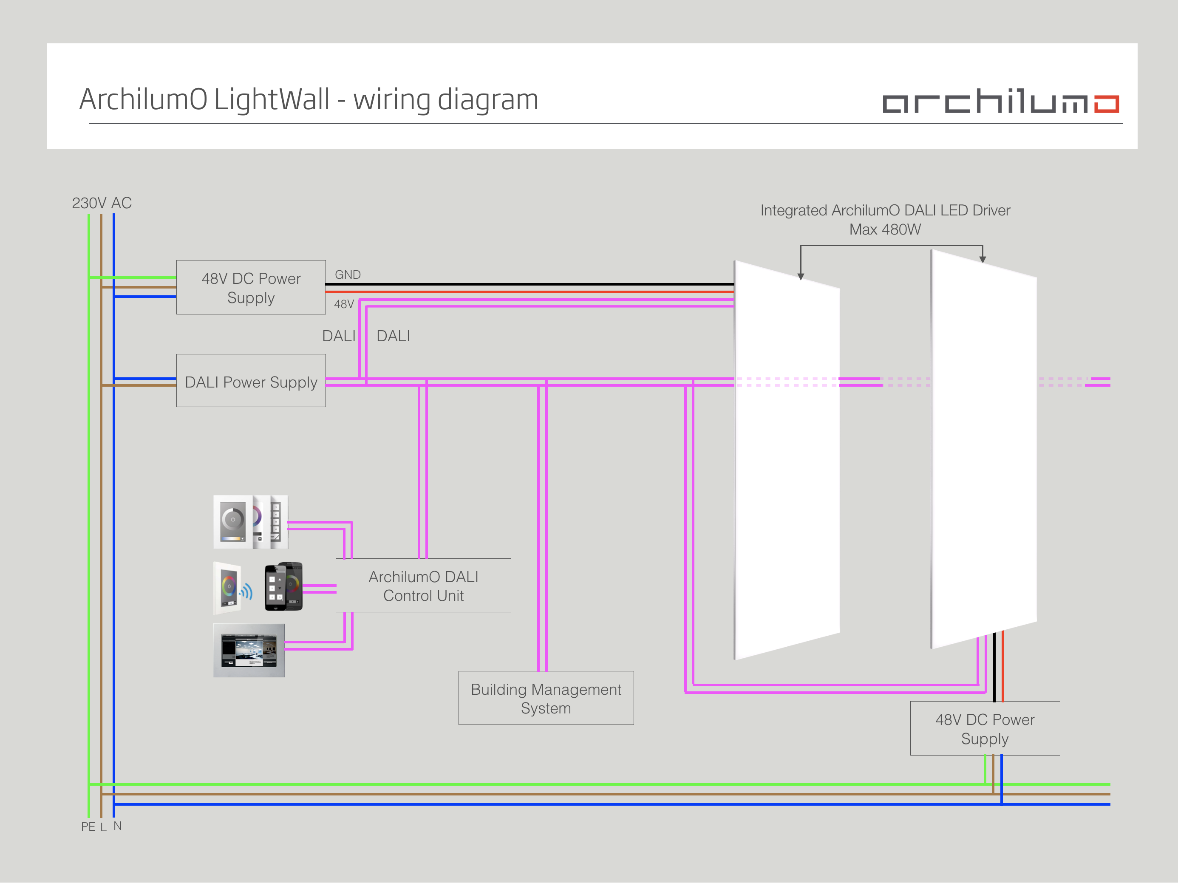Image resolution: width=1178 pixels, height=883 pixels.
Task: Click the wiring diagram title text
Action: pyautogui.click(x=309, y=99)
